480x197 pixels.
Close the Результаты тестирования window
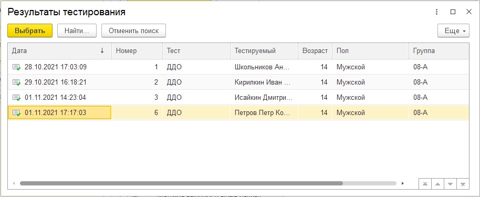(468, 12)
